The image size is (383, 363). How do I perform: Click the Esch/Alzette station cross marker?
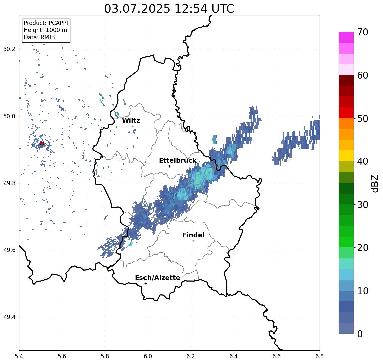click(x=146, y=284)
